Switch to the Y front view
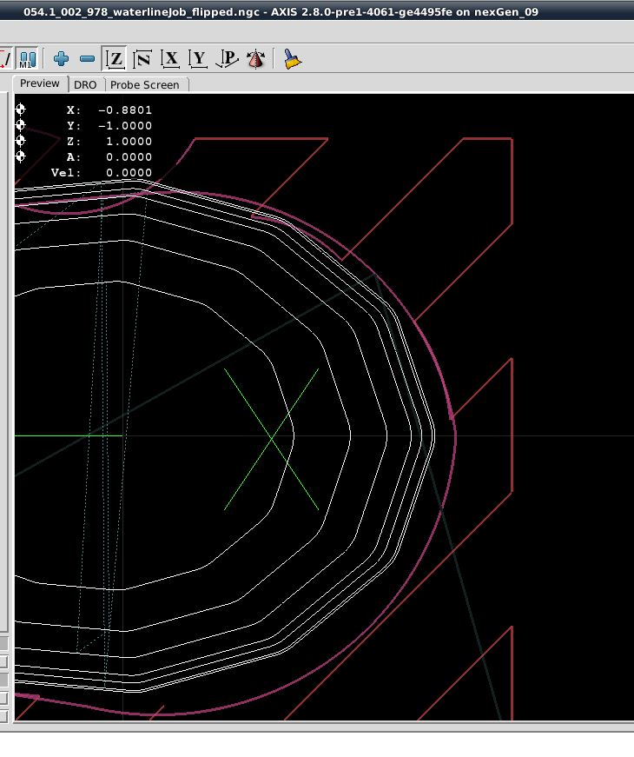The width and height of the screenshot is (634, 757). click(199, 59)
